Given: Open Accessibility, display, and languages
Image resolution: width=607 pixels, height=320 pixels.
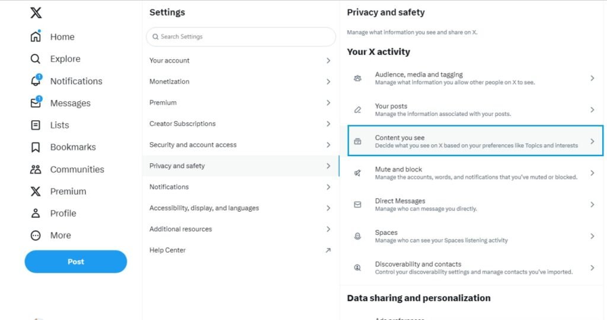Looking at the screenshot, I should [x=204, y=208].
